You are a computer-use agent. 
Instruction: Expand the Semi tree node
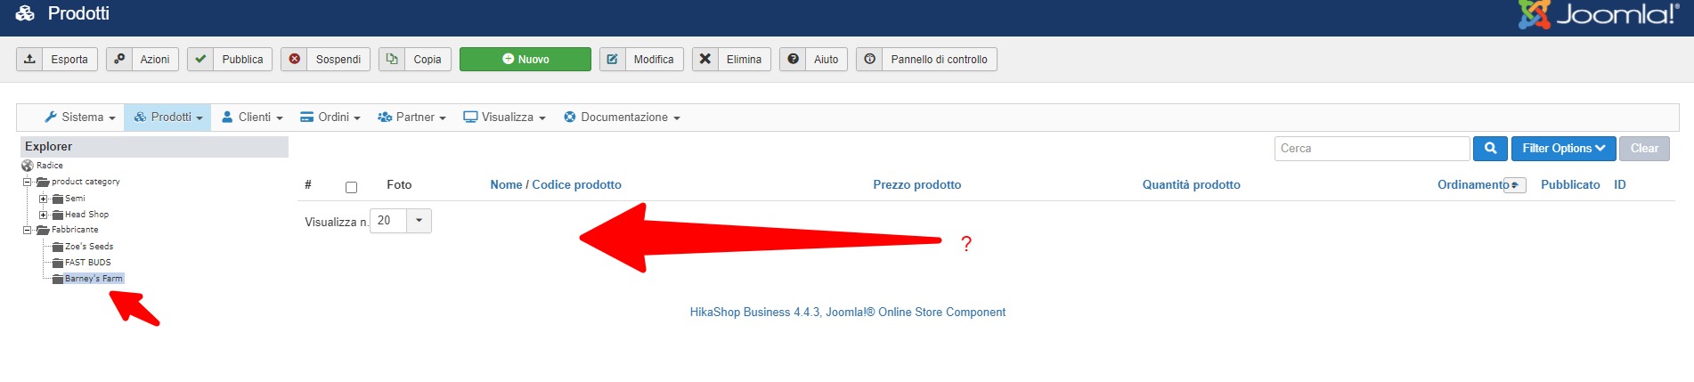[x=43, y=199]
